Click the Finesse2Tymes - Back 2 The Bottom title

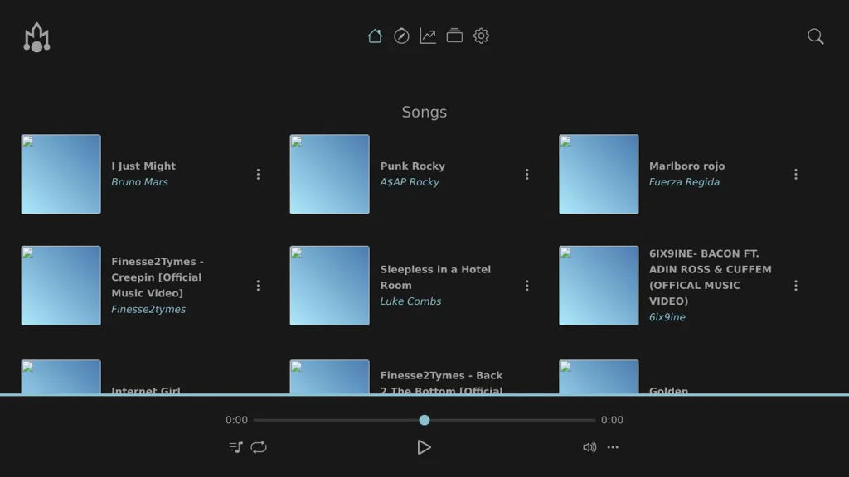click(x=441, y=383)
